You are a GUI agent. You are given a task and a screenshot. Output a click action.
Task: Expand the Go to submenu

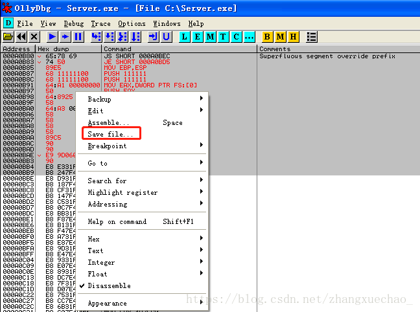[143, 163]
